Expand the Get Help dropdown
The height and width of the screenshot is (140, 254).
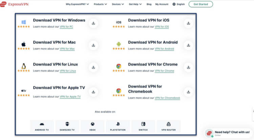click(x=135, y=4)
